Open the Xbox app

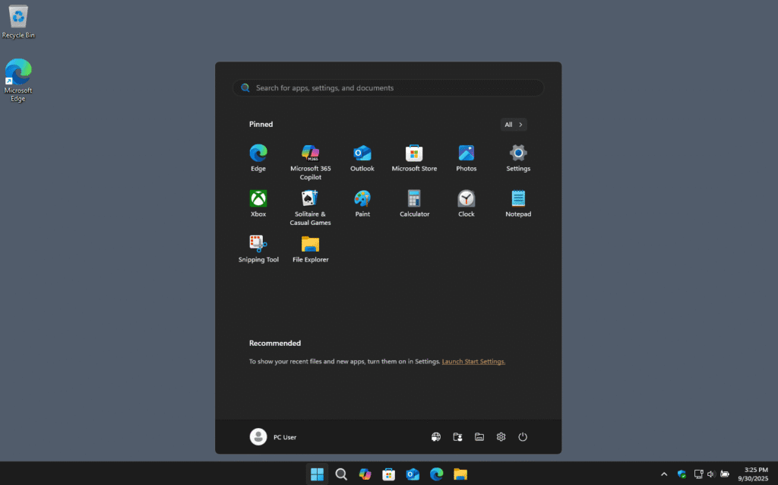click(x=258, y=198)
